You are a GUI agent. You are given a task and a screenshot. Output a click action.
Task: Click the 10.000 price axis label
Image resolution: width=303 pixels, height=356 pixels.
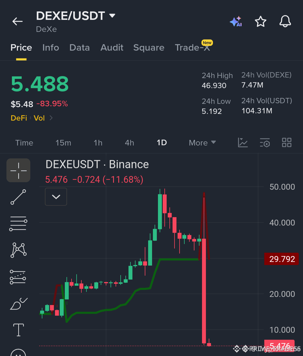[282, 330]
